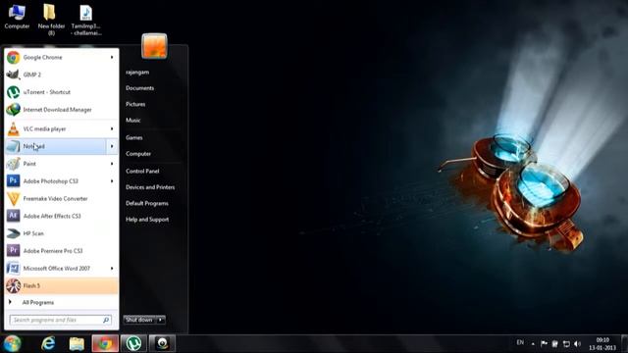Screen dimensions: 628x353
Task: Open Shut down options arrow
Action: (161, 320)
